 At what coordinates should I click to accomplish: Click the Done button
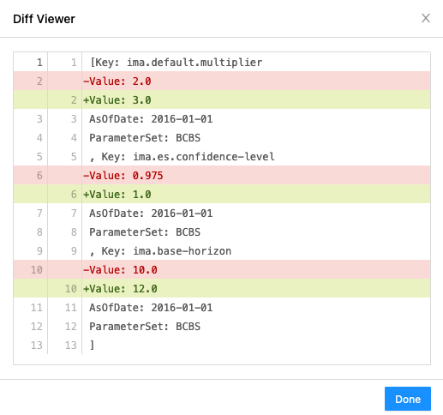coord(408,399)
